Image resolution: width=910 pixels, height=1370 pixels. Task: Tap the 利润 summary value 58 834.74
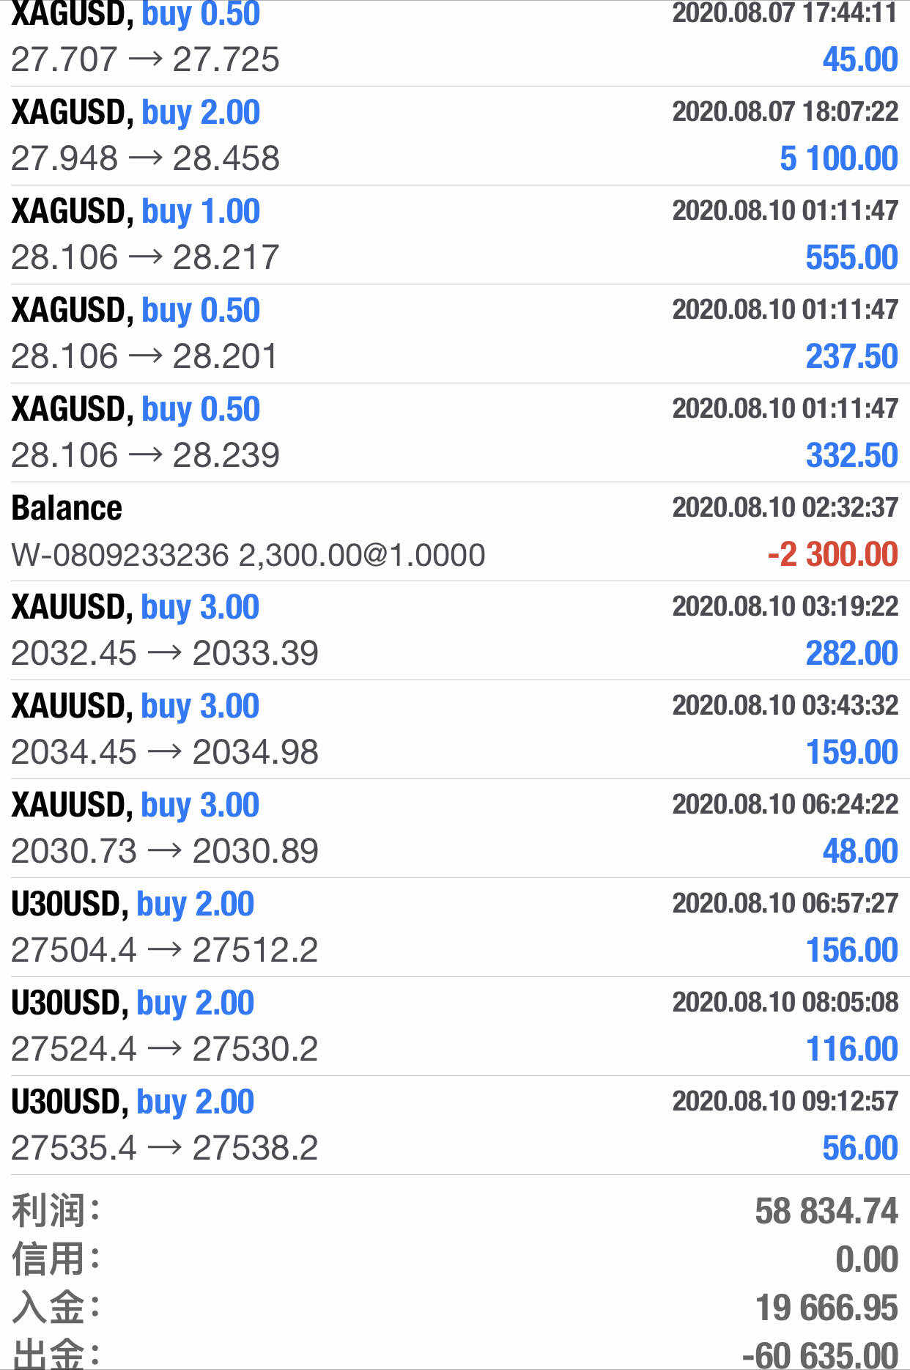tap(826, 1211)
